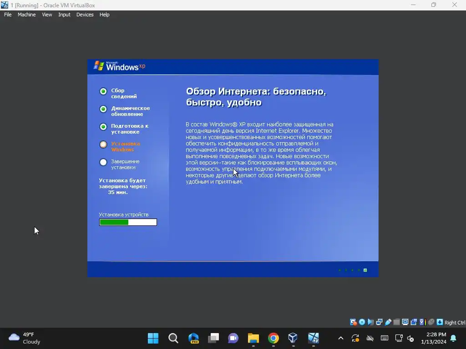Click the 'Установка Windows' step indicator
The width and height of the screenshot is (466, 349).
coord(103,145)
